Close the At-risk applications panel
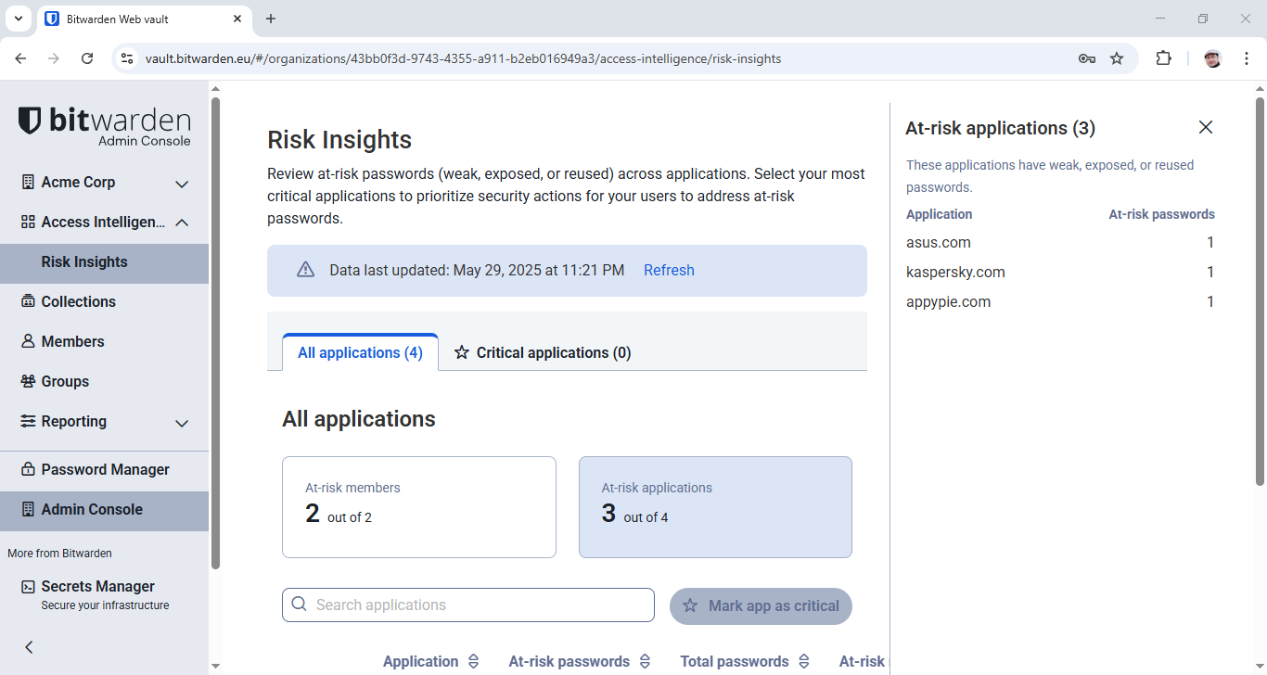This screenshot has width=1267, height=675. 1206,127
